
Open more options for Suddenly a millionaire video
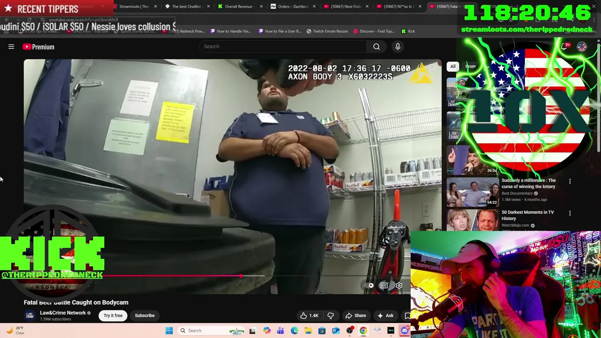click(x=570, y=181)
